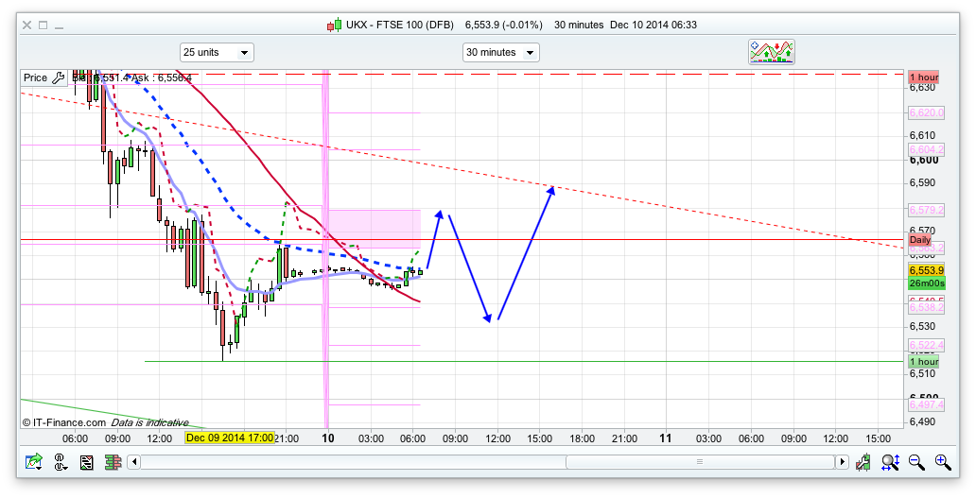Open candlestick chart settings wrench icon
This screenshot has width=976, height=498.
[x=863, y=462]
